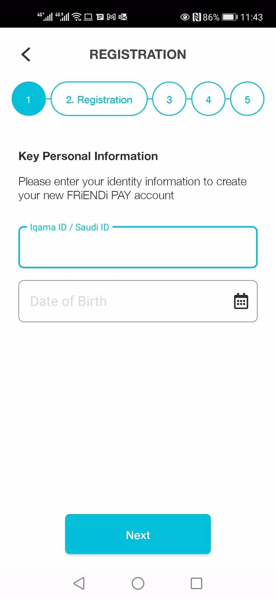The width and height of the screenshot is (276, 599).
Task: Tap the back arrow in Registration header
Action: (x=26, y=55)
